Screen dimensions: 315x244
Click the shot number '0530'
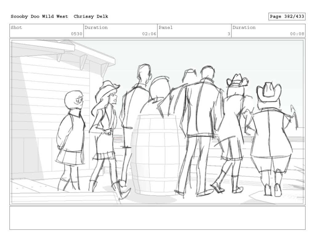[77, 34]
